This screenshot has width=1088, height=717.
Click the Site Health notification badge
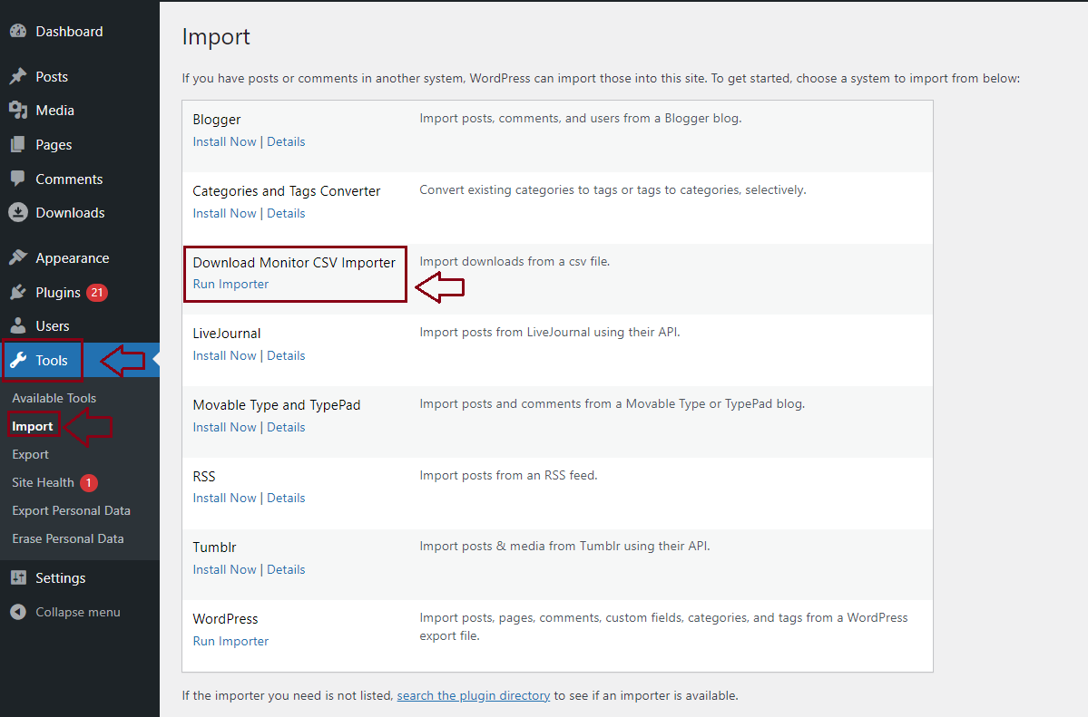click(x=89, y=482)
